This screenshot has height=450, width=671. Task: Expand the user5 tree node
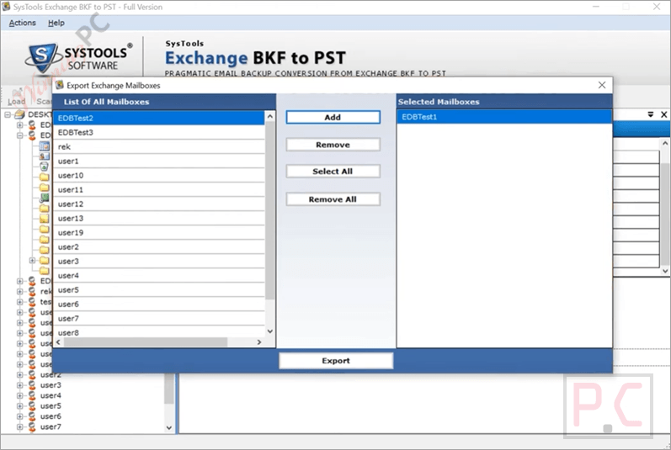(x=19, y=406)
